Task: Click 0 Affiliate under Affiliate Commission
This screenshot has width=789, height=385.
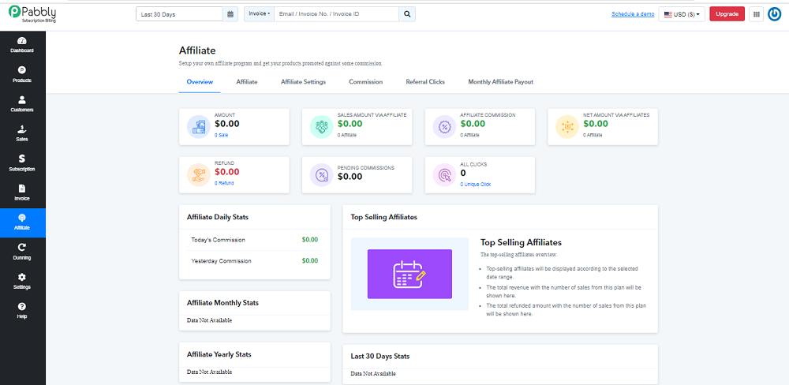Action: (470, 135)
